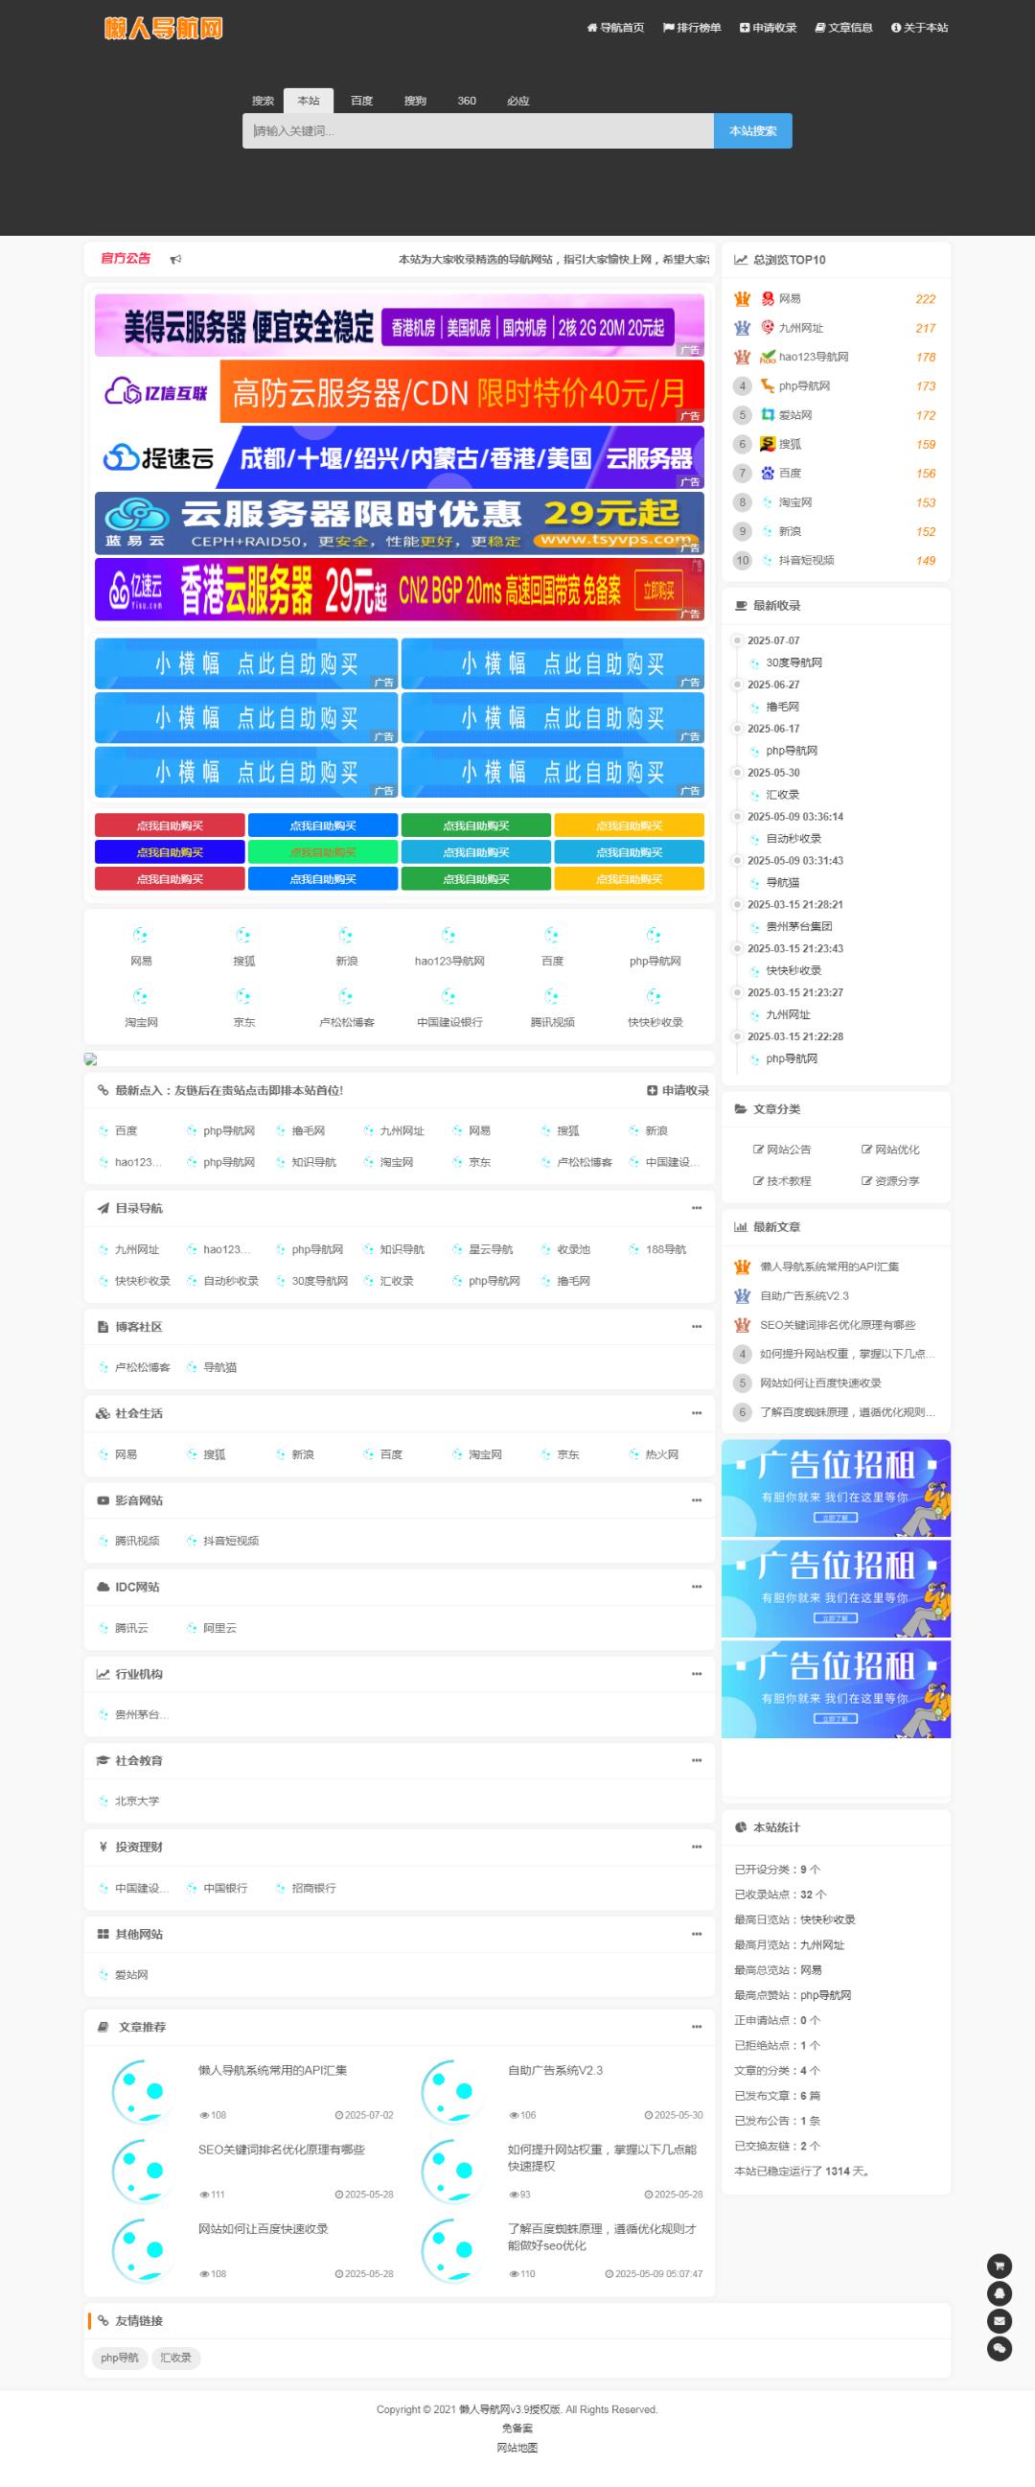Screen dimensions: 1035x2487
Task: Open the 亿速云 香港云服务器 banner ad
Action: pos(400,589)
